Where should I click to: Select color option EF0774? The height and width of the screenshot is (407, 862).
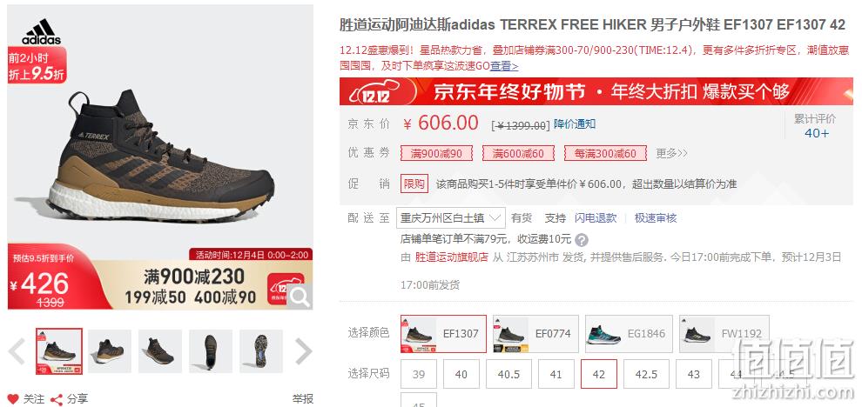tap(535, 334)
